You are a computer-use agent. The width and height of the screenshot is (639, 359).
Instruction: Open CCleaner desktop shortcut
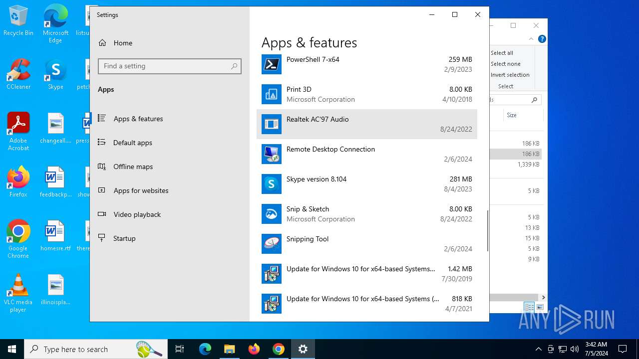[x=18, y=75]
